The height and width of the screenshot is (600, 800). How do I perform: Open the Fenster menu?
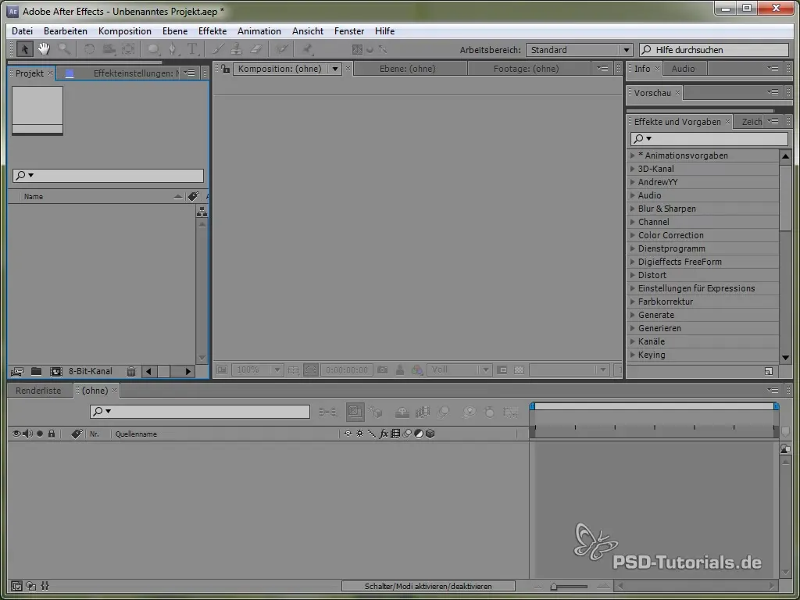349,31
